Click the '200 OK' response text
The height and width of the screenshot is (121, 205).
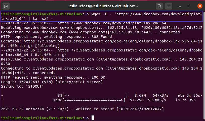[98, 77]
